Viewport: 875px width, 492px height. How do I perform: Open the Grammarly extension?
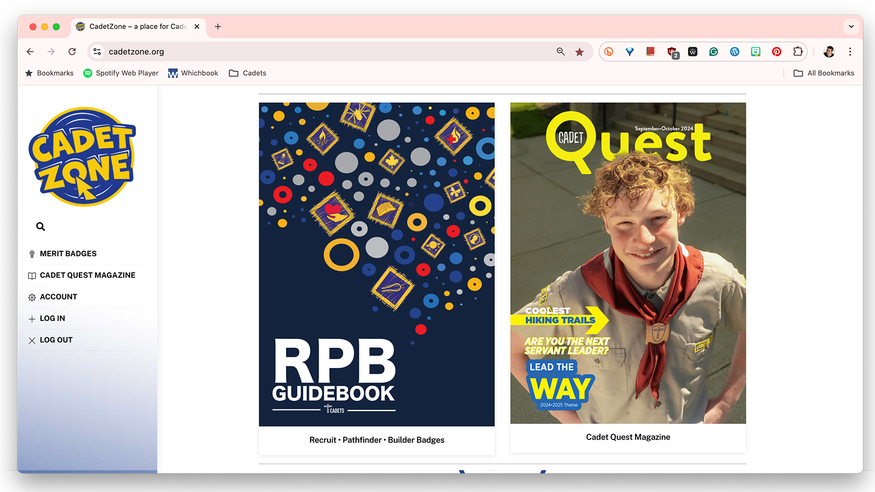click(x=714, y=52)
